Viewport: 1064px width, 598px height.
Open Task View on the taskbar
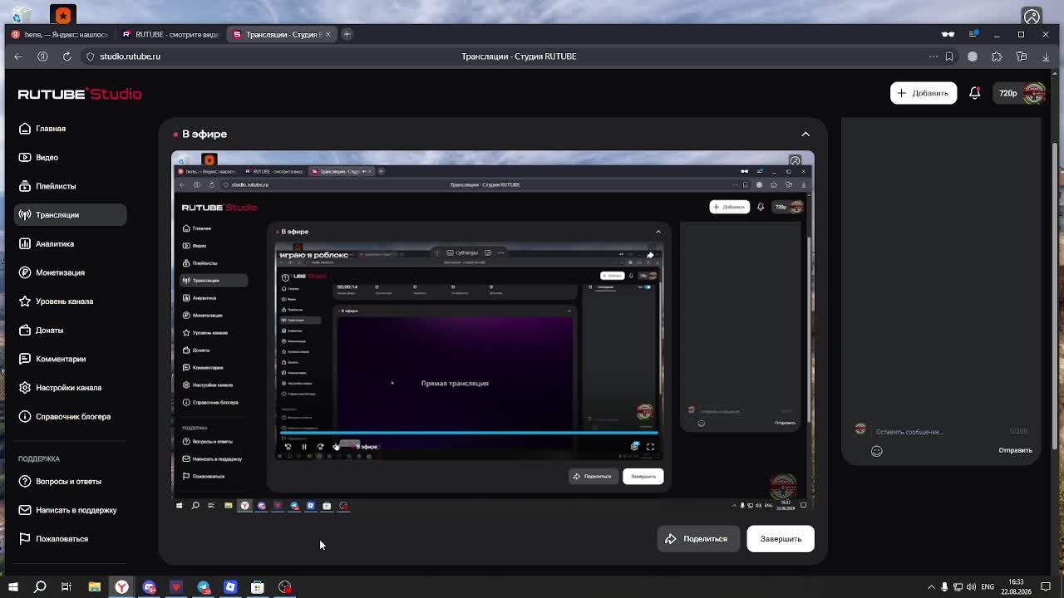(66, 587)
